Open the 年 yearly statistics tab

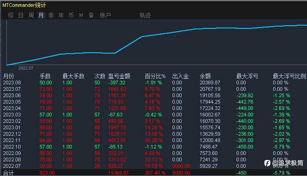61,15
